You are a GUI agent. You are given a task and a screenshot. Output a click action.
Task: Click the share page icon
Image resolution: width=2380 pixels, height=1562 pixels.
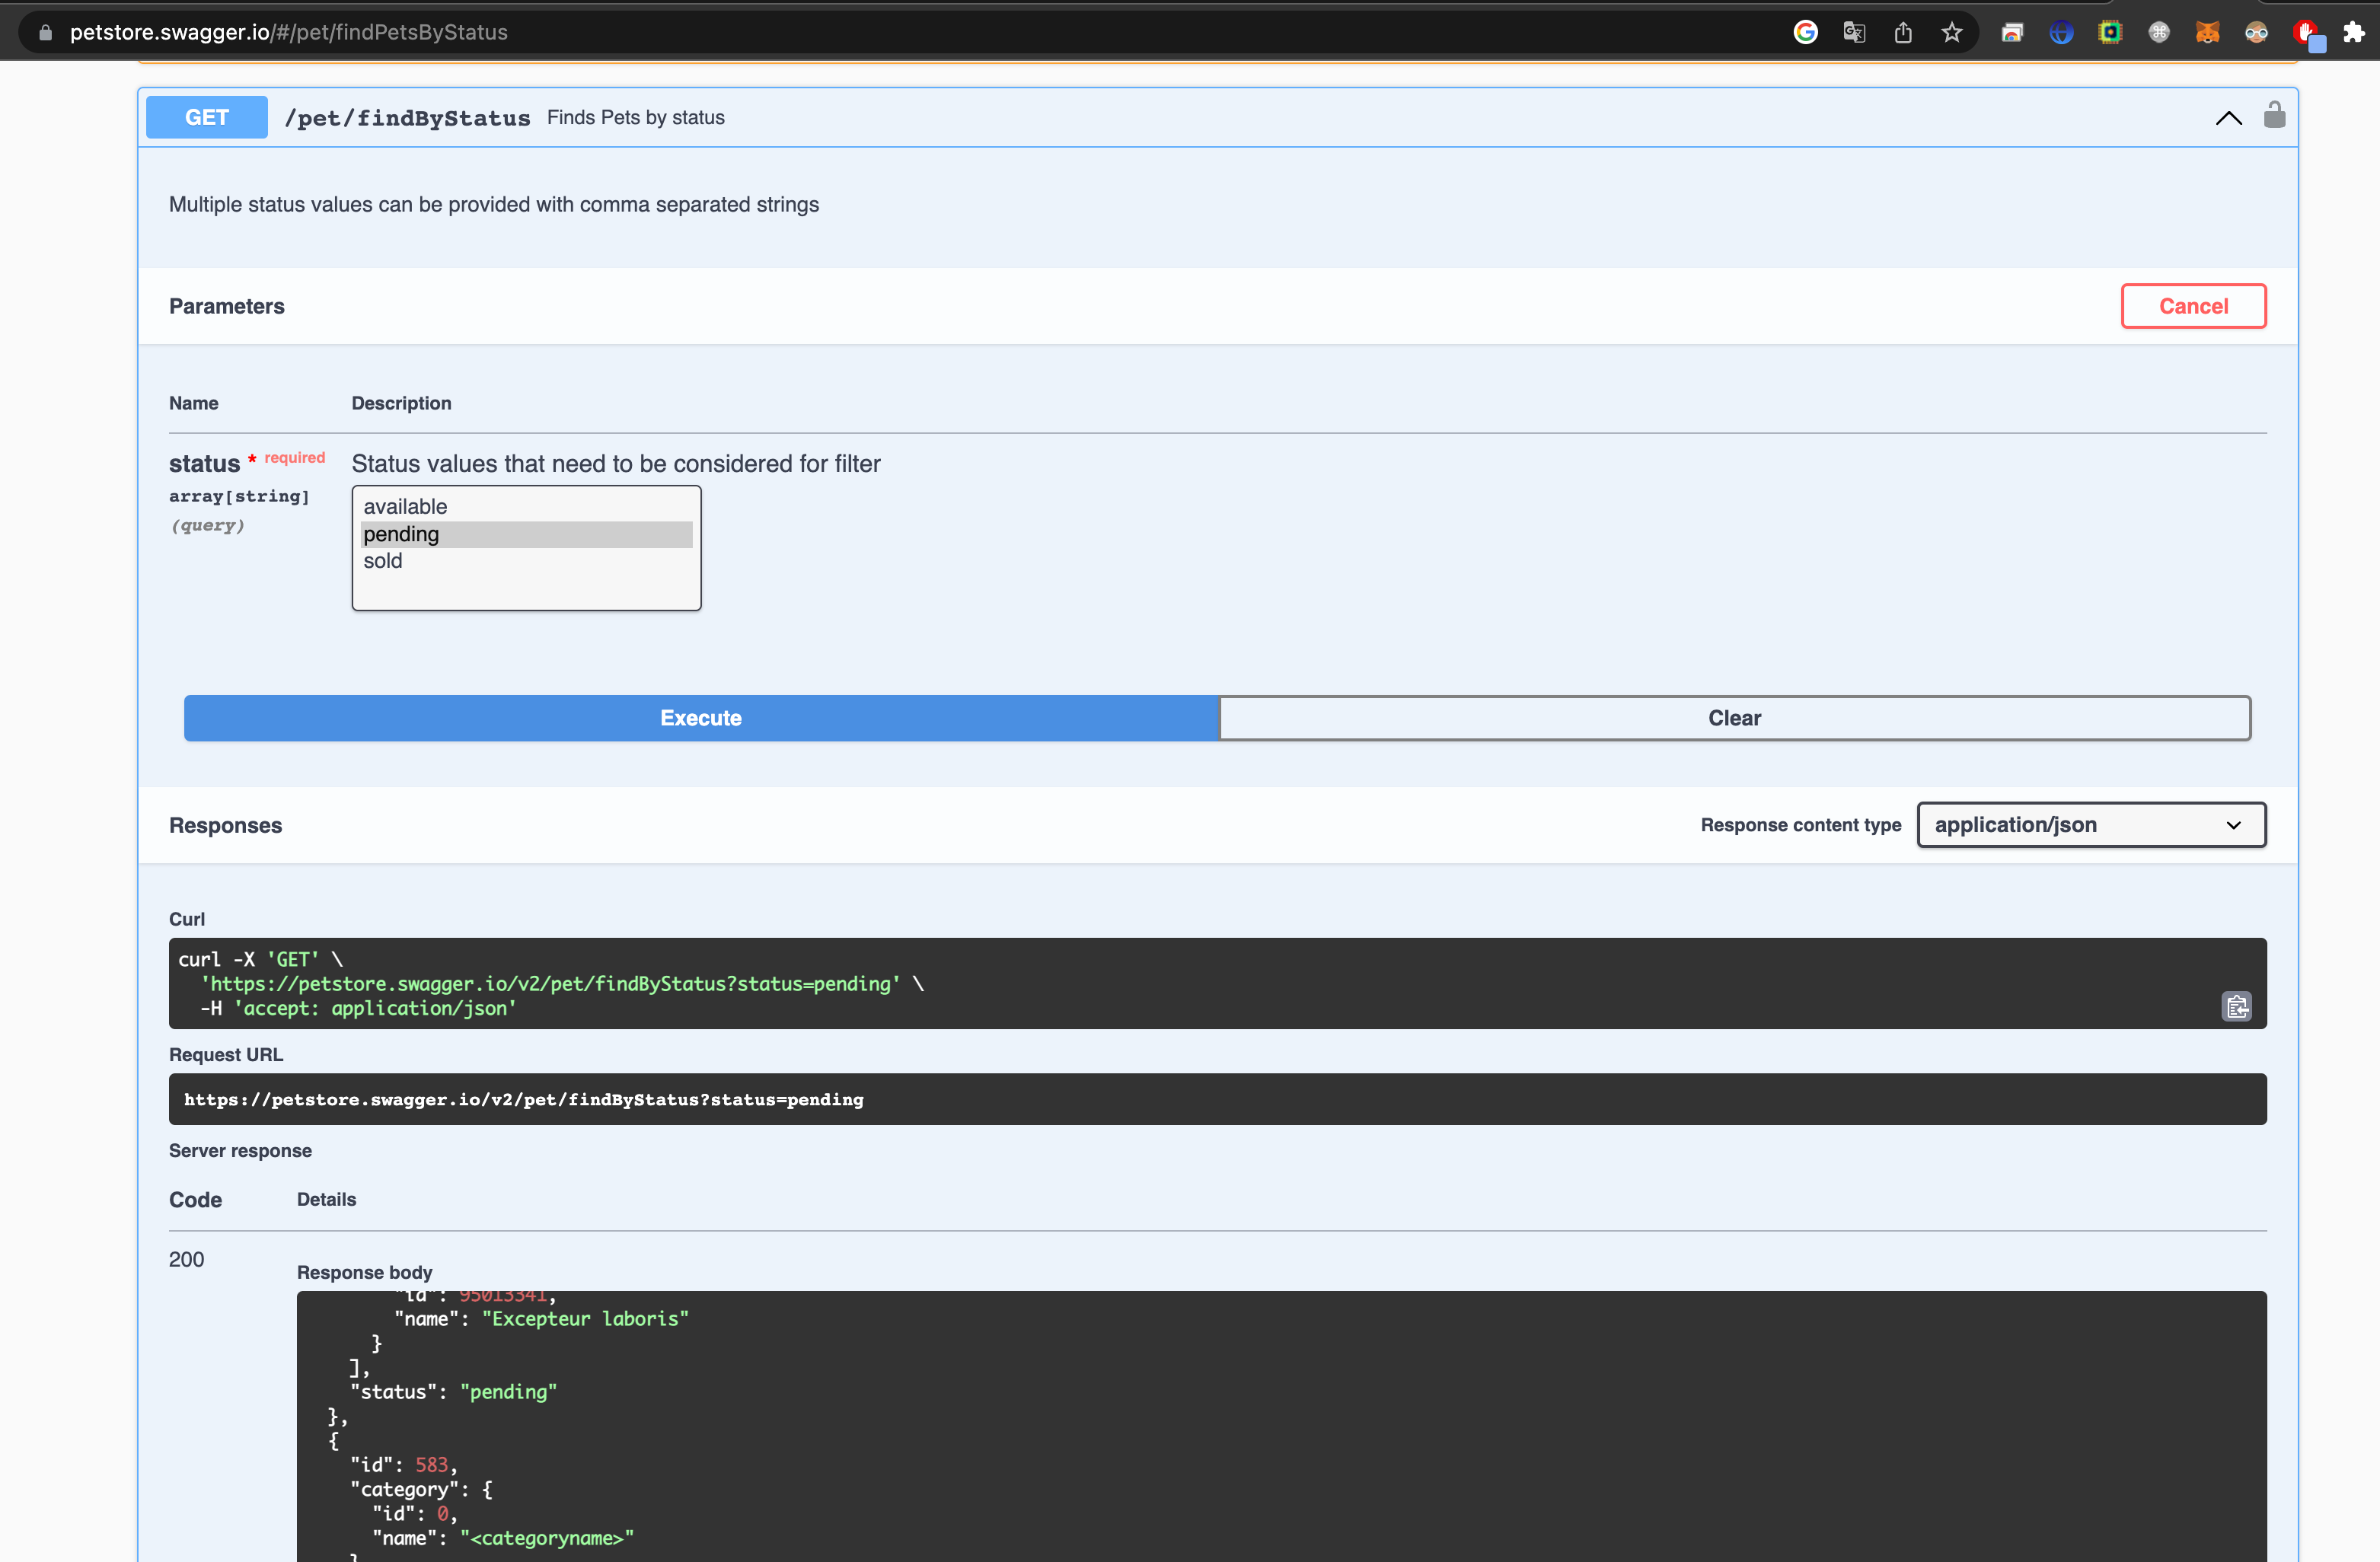click(1903, 33)
